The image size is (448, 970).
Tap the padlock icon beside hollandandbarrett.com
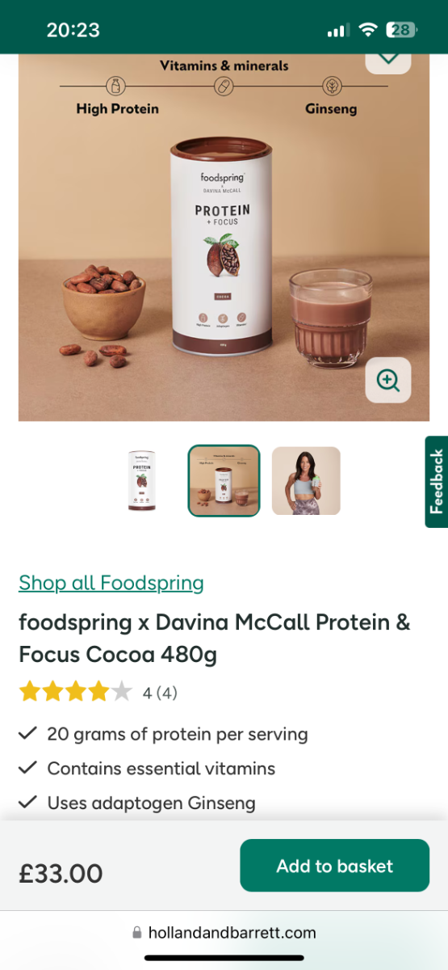[137, 933]
